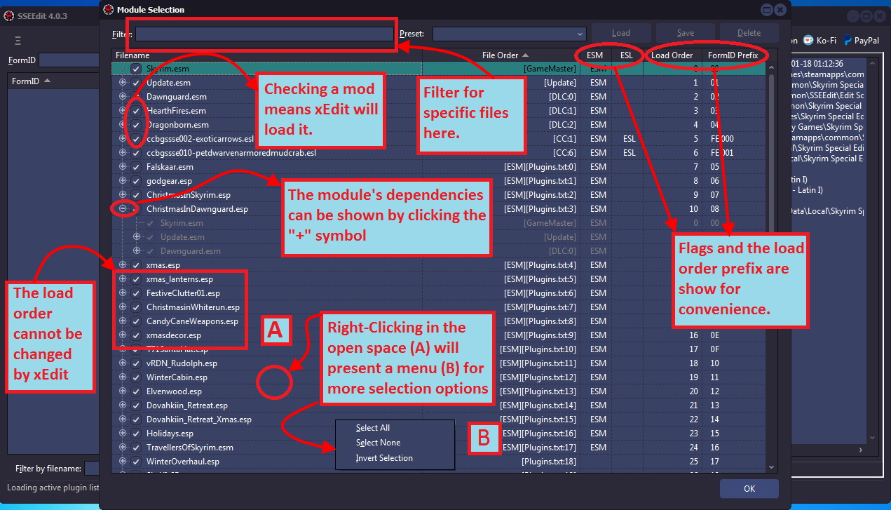Sort by the Filename column header
Image resolution: width=891 pixels, height=510 pixels.
(x=132, y=55)
